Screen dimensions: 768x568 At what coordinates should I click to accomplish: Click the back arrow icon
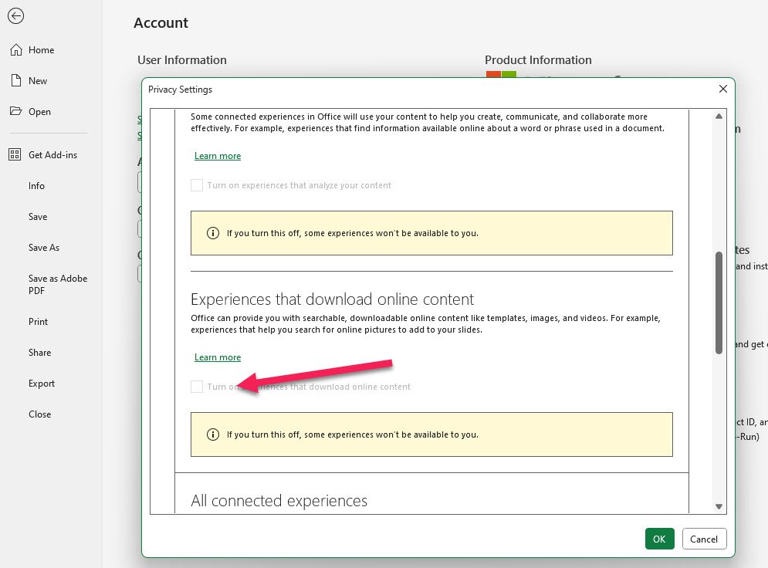15,15
